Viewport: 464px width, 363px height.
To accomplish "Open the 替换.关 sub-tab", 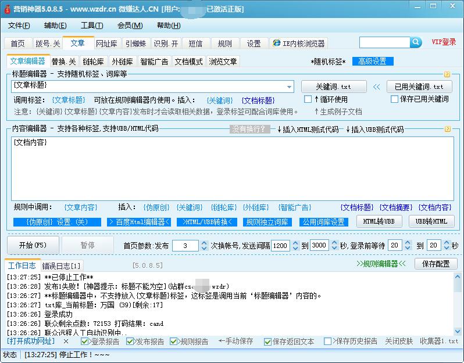I will click(63, 62).
